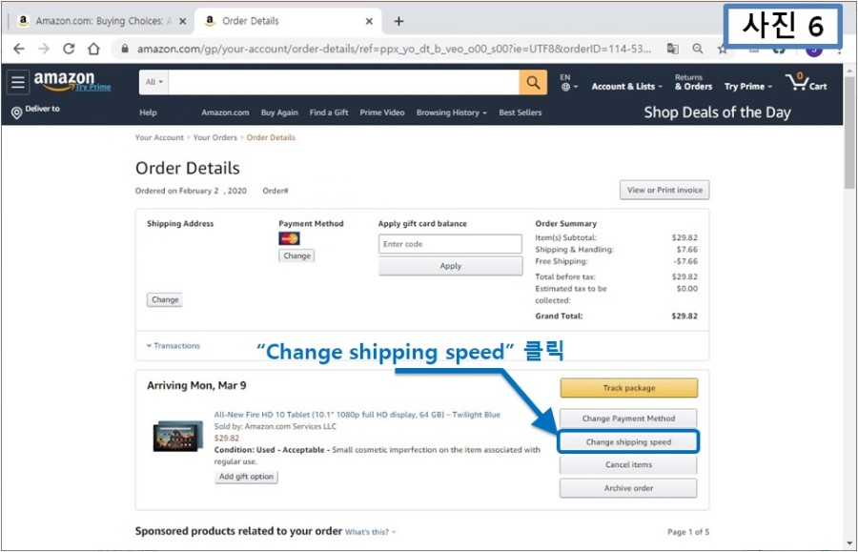Click Add gift option button

click(x=246, y=477)
